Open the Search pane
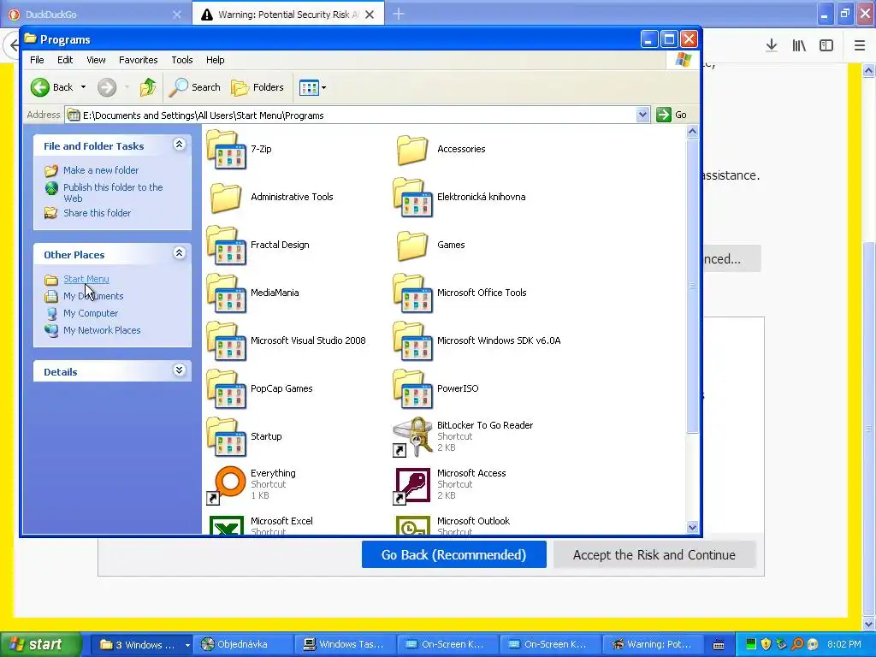Viewport: 876px width, 657px height. (195, 88)
